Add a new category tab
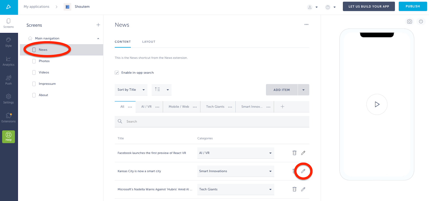429x201 pixels. coord(282,107)
